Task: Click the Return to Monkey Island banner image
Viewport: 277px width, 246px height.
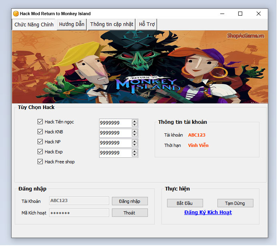Action: 140,67
